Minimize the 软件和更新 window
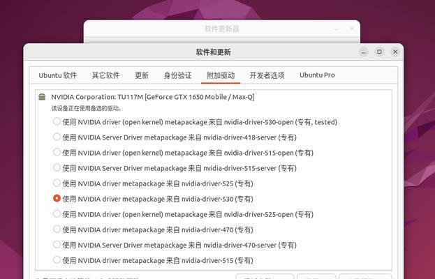 coord(363,52)
